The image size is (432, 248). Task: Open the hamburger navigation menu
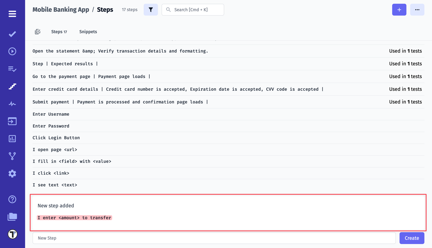point(12,14)
